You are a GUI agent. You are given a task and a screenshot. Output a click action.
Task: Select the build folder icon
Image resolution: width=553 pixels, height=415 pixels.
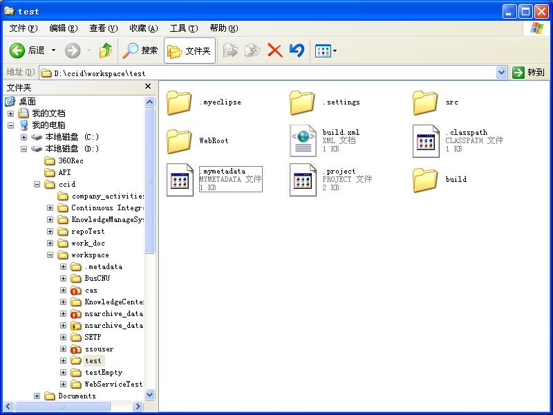[x=425, y=180]
